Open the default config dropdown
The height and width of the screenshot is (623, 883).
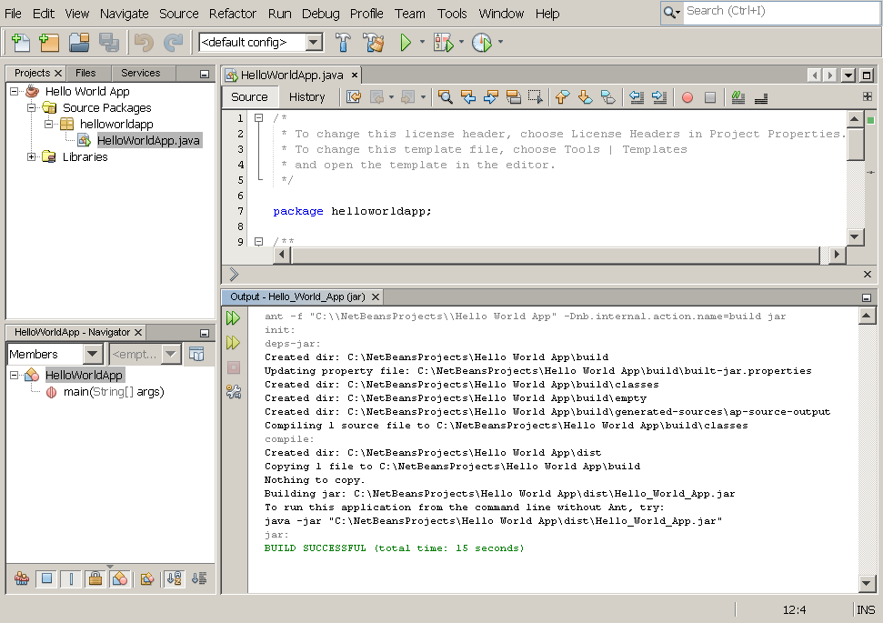(308, 42)
